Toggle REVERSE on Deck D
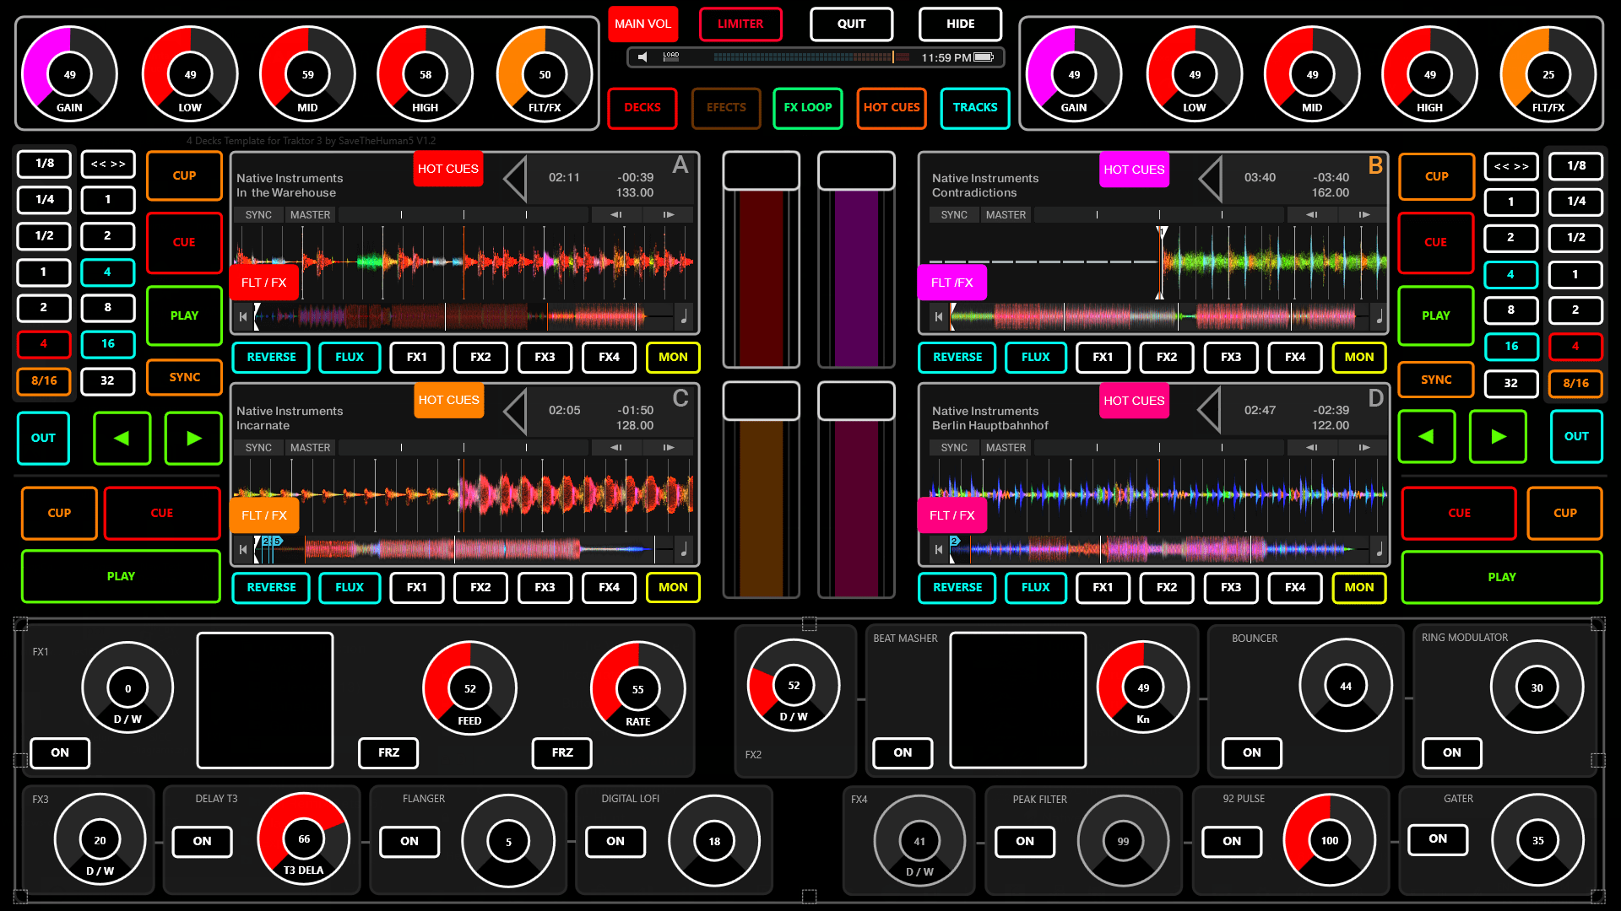The height and width of the screenshot is (911, 1621). pos(957,587)
